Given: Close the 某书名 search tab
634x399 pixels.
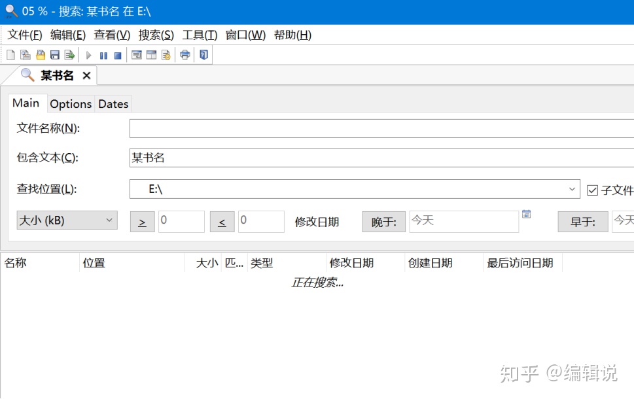Looking at the screenshot, I should pos(86,76).
